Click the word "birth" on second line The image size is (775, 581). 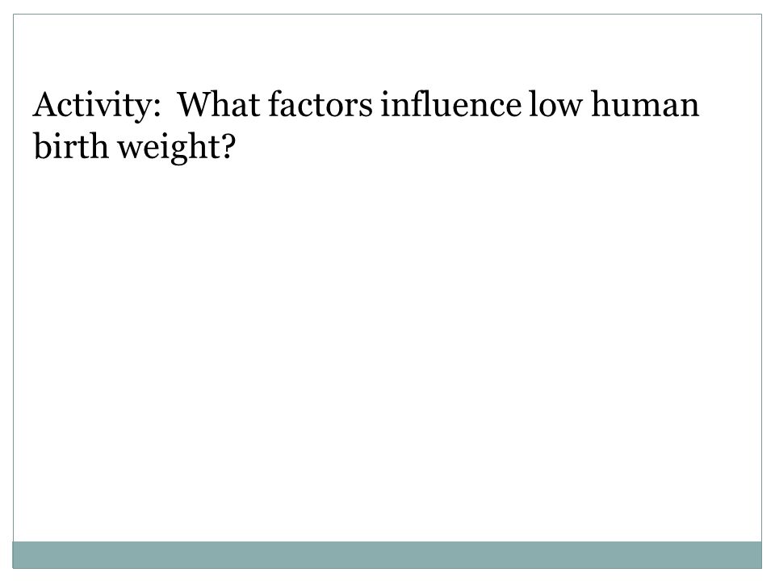71,146
